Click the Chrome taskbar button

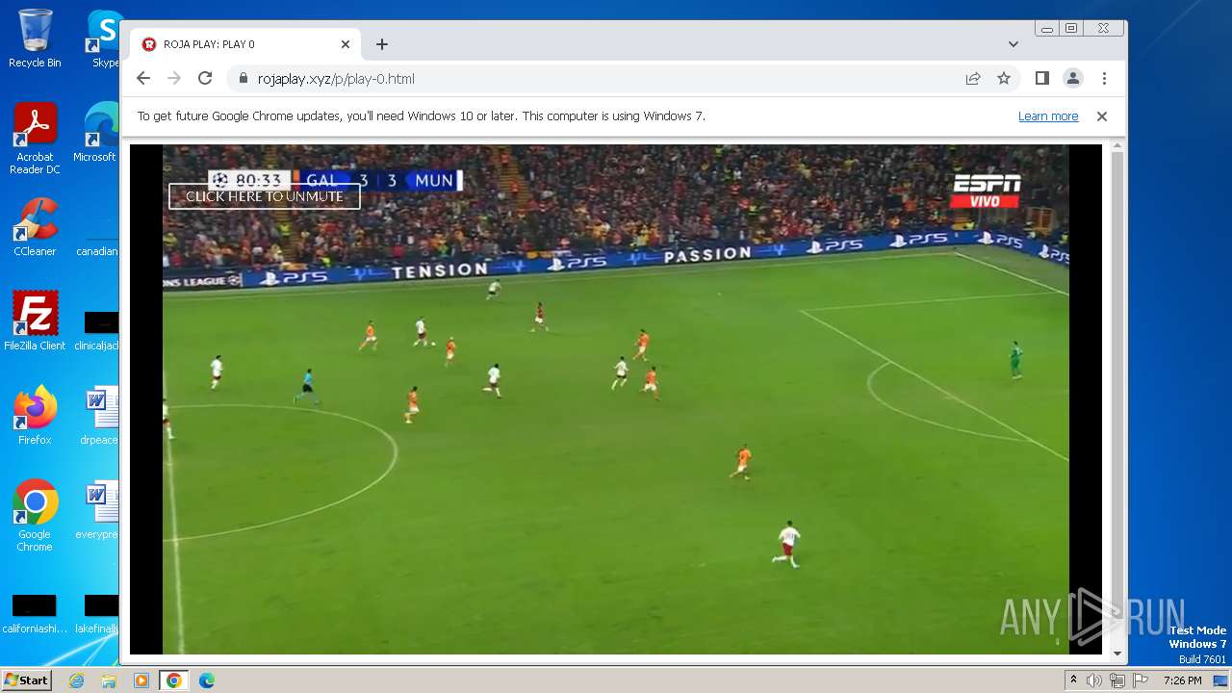pyautogui.click(x=174, y=680)
